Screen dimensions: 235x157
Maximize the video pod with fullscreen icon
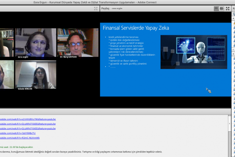pyautogui.click(x=96, y=8)
